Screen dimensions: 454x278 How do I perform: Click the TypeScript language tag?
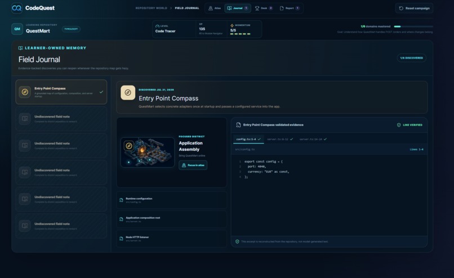click(x=71, y=29)
